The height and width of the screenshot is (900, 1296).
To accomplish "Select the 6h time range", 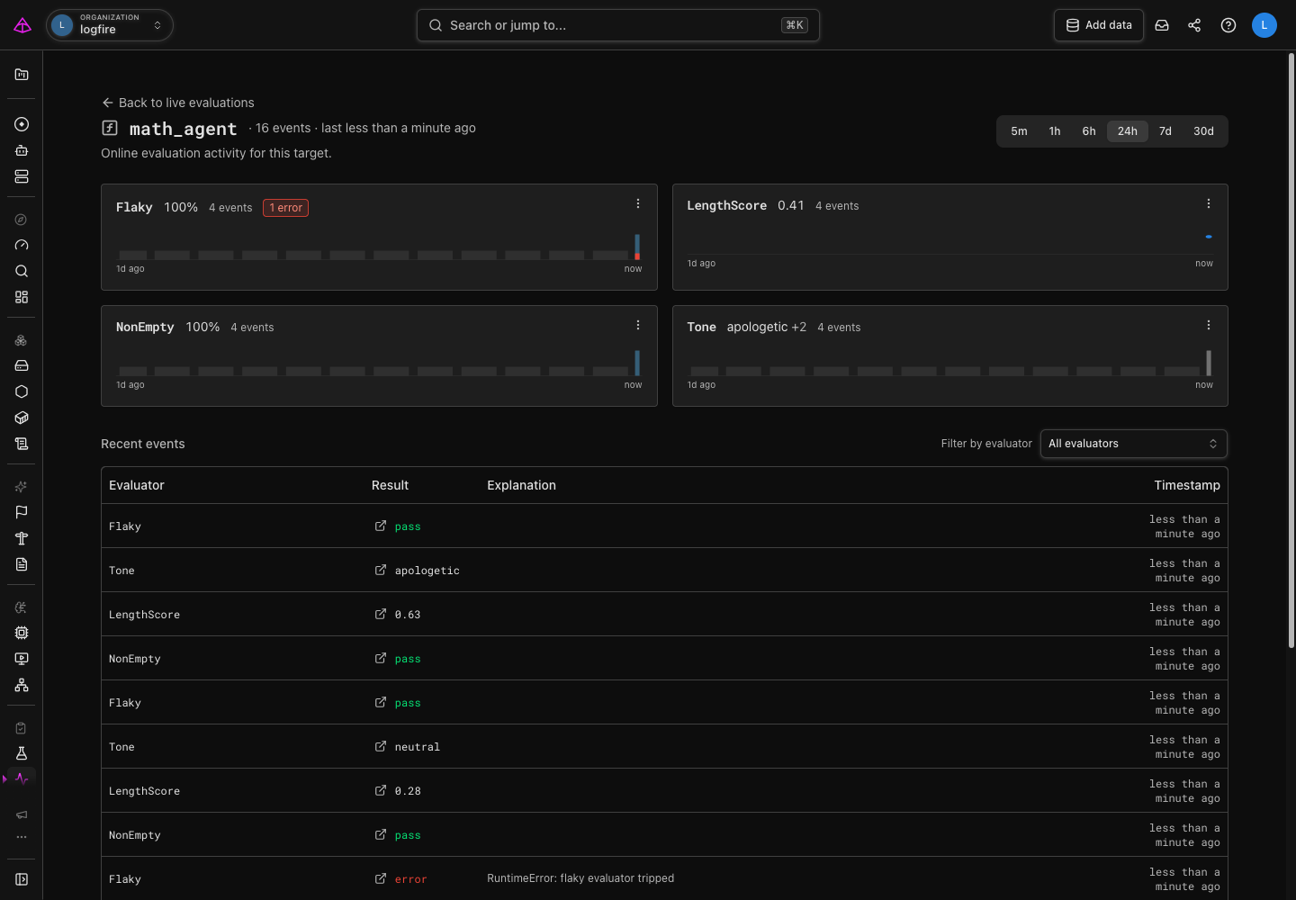I will point(1089,131).
